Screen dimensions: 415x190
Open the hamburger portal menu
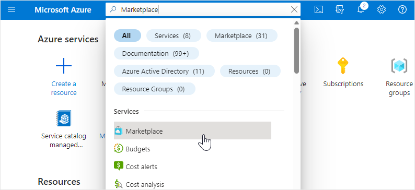pos(11,10)
